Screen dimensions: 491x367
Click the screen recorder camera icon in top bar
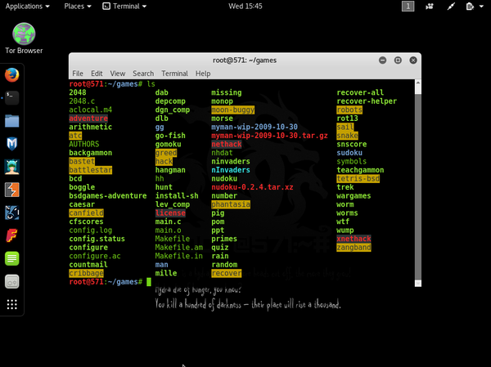(x=430, y=7)
